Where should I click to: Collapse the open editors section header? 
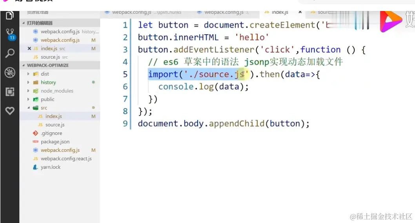tap(60, 23)
